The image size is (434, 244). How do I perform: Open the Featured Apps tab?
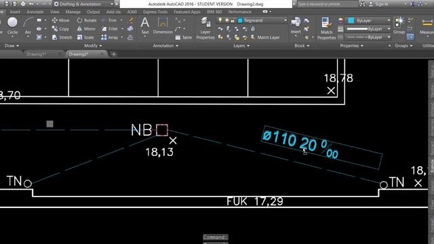click(x=187, y=12)
